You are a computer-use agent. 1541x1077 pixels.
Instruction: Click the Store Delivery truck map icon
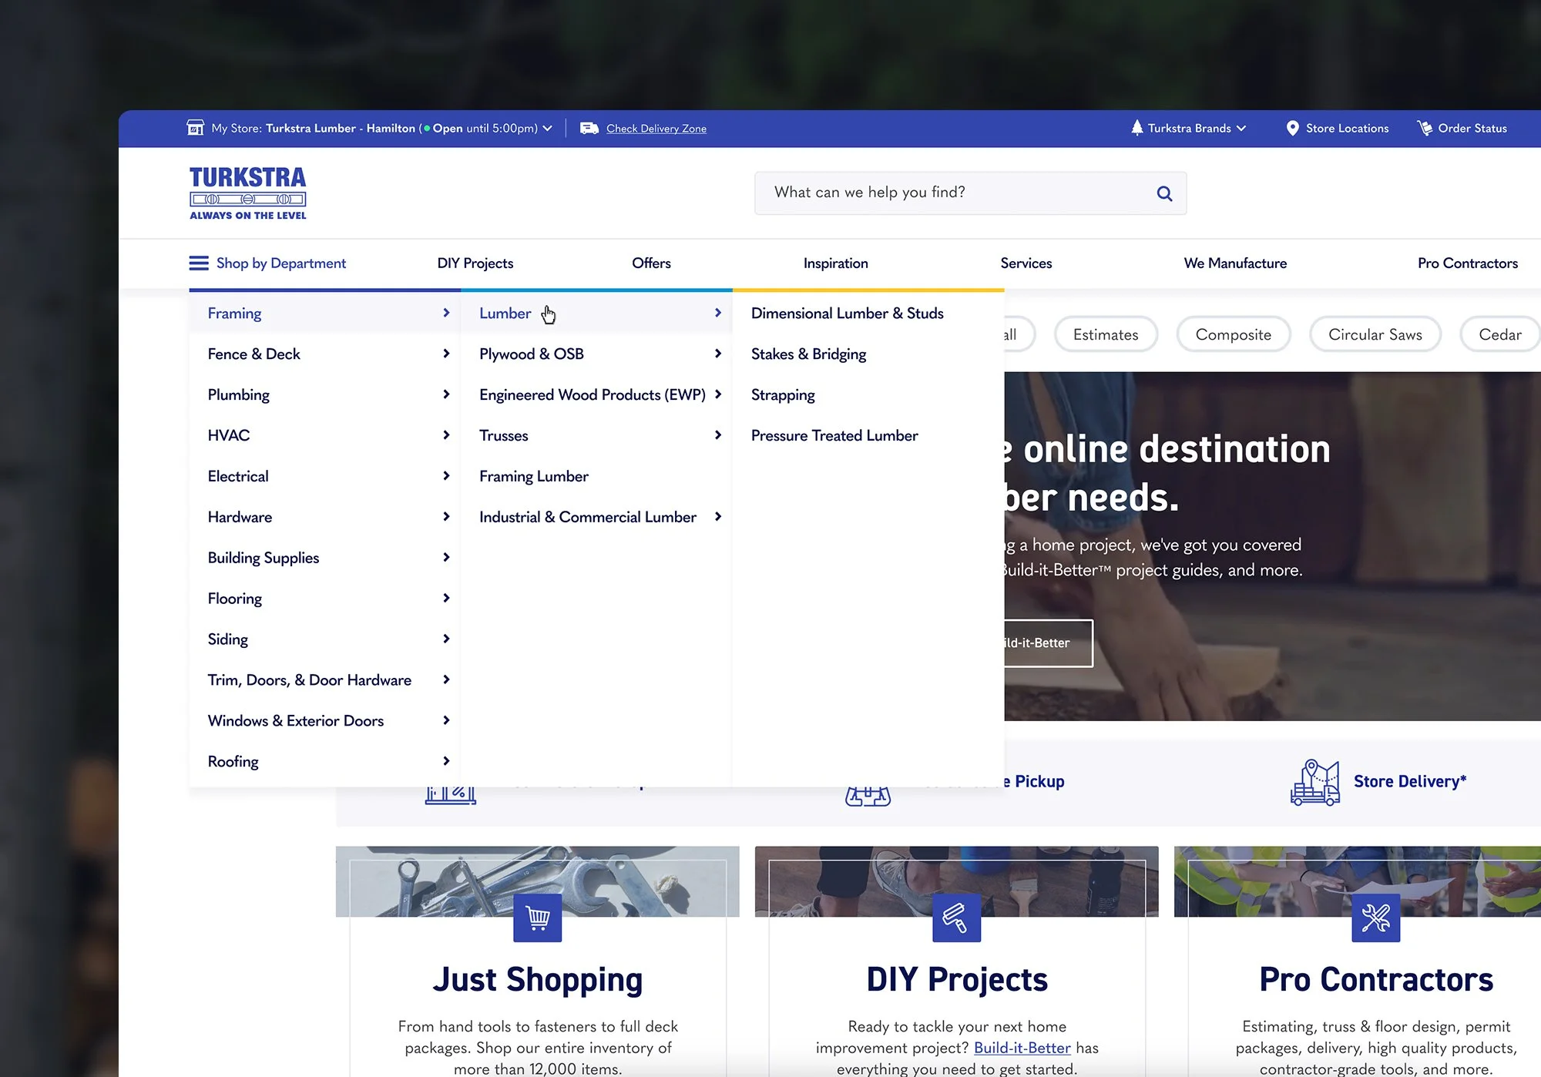tap(1314, 782)
